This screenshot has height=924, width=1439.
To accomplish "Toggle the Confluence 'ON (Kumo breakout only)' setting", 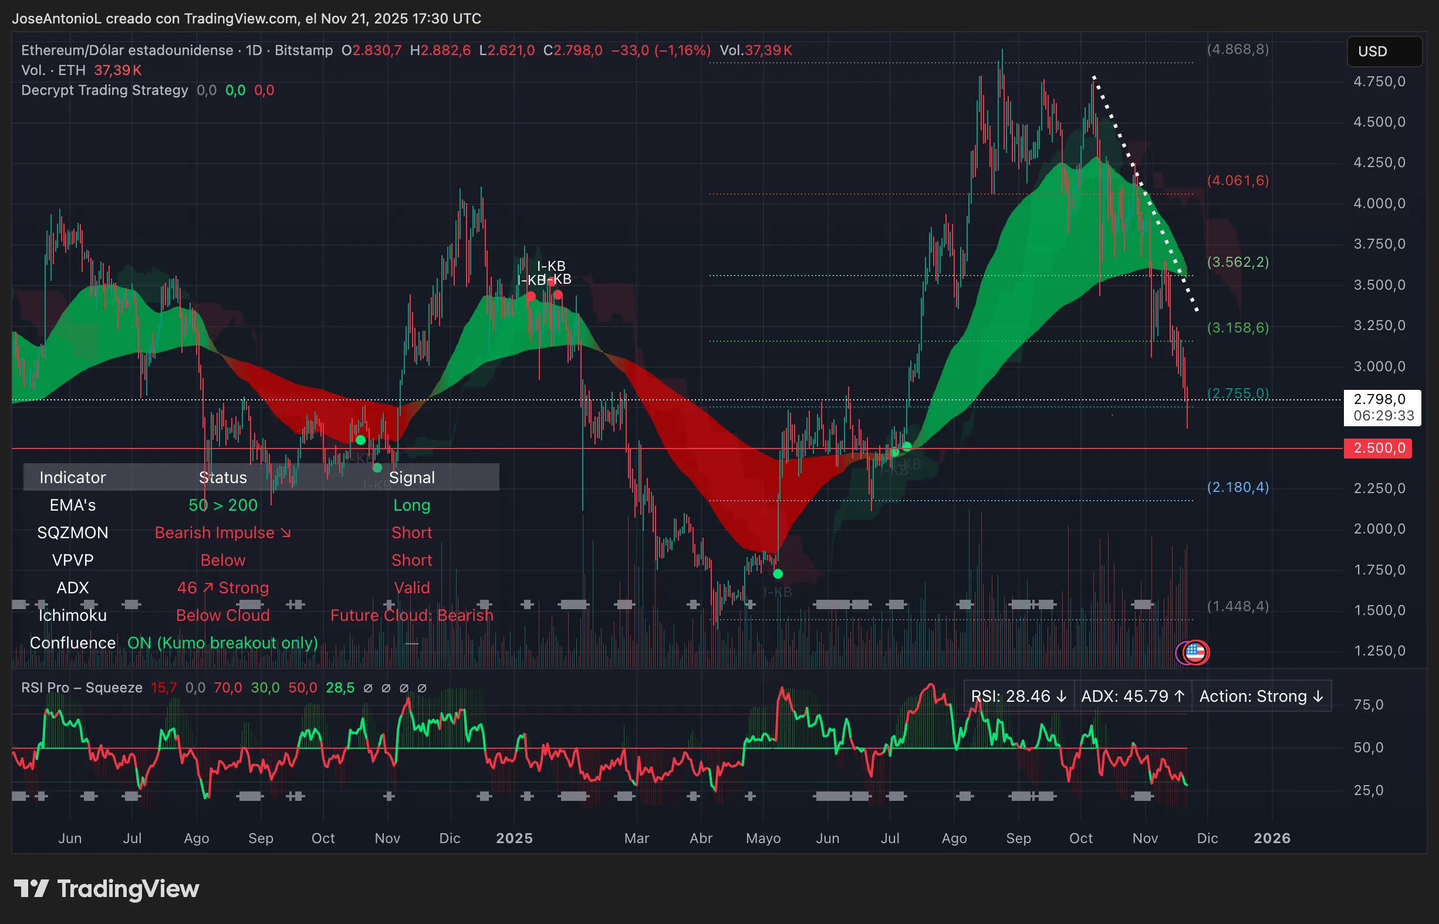I will coord(223,643).
